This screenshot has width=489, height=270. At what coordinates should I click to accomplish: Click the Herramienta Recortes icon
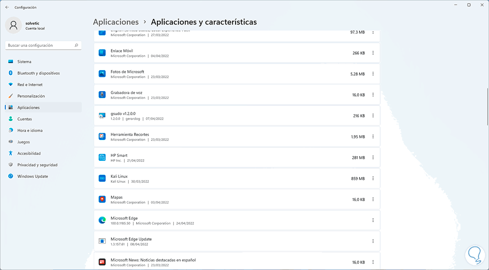102,136
